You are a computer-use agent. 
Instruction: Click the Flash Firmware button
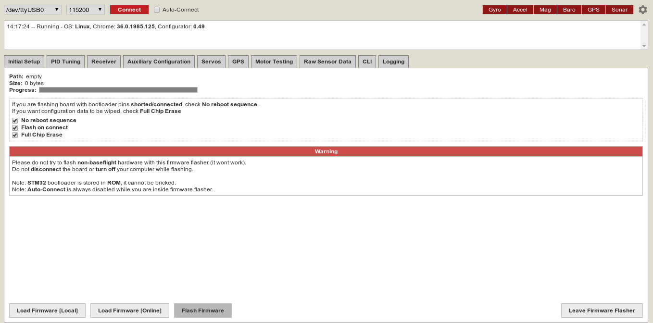click(x=203, y=311)
